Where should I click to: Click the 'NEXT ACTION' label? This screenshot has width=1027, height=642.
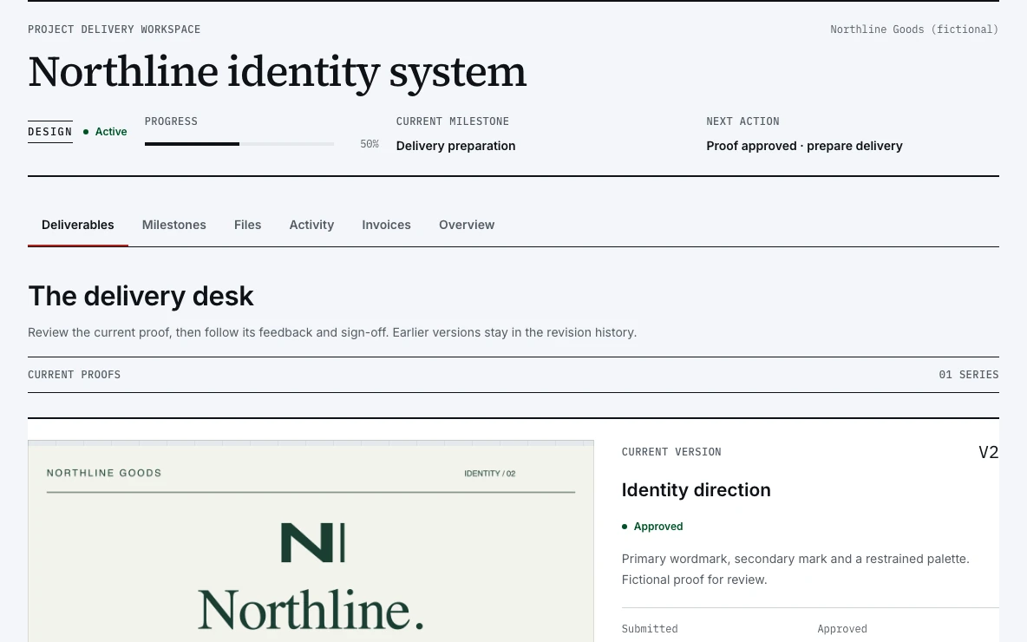(742, 121)
